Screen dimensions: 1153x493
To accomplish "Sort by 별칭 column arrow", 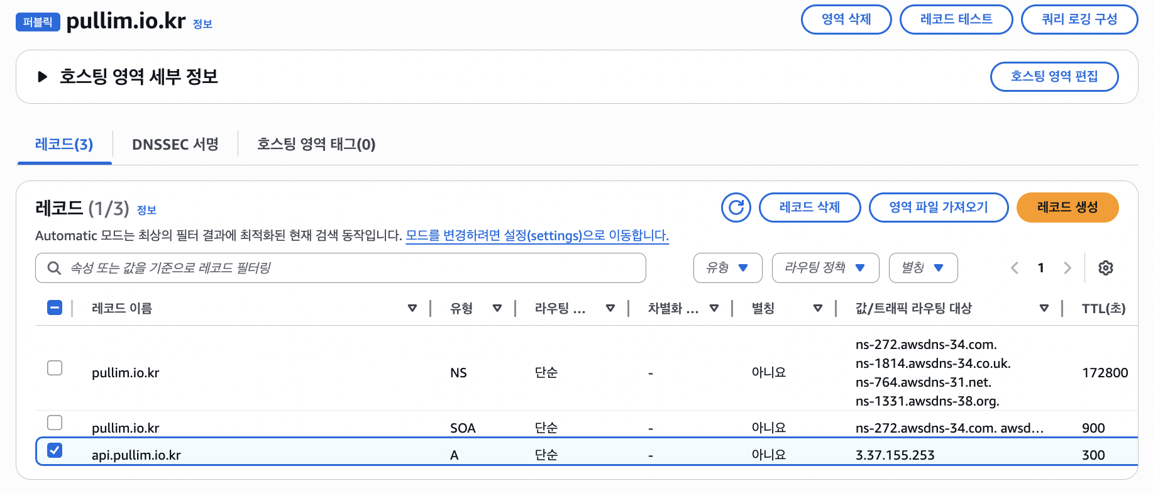I will pyautogui.click(x=818, y=308).
